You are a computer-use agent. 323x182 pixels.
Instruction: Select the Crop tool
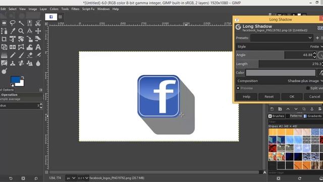click(x=4, y=39)
